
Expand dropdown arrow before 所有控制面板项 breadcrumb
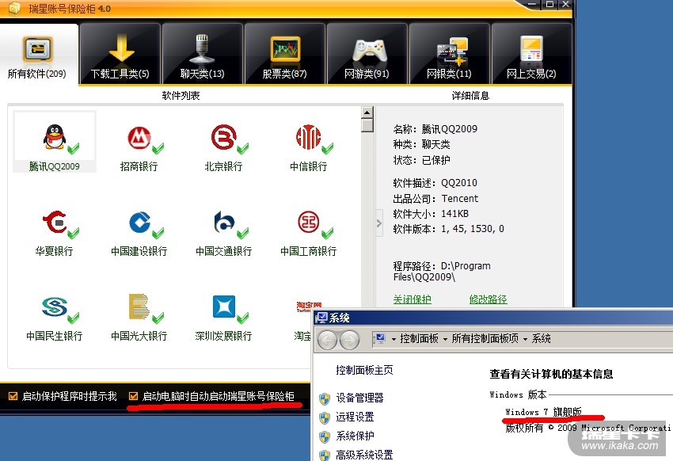tap(445, 339)
